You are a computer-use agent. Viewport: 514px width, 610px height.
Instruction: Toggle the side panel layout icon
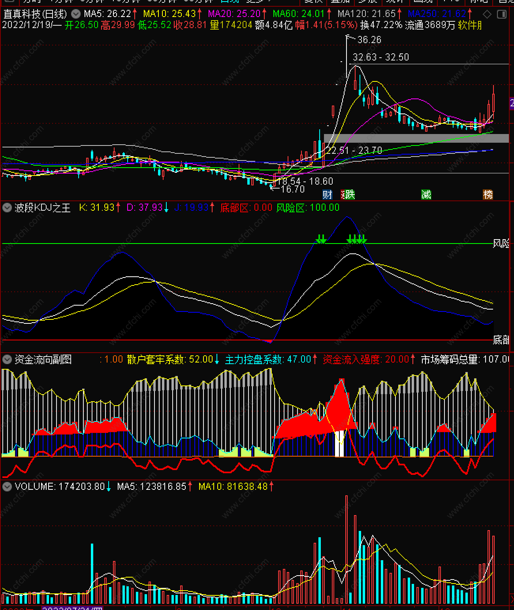click(x=502, y=15)
